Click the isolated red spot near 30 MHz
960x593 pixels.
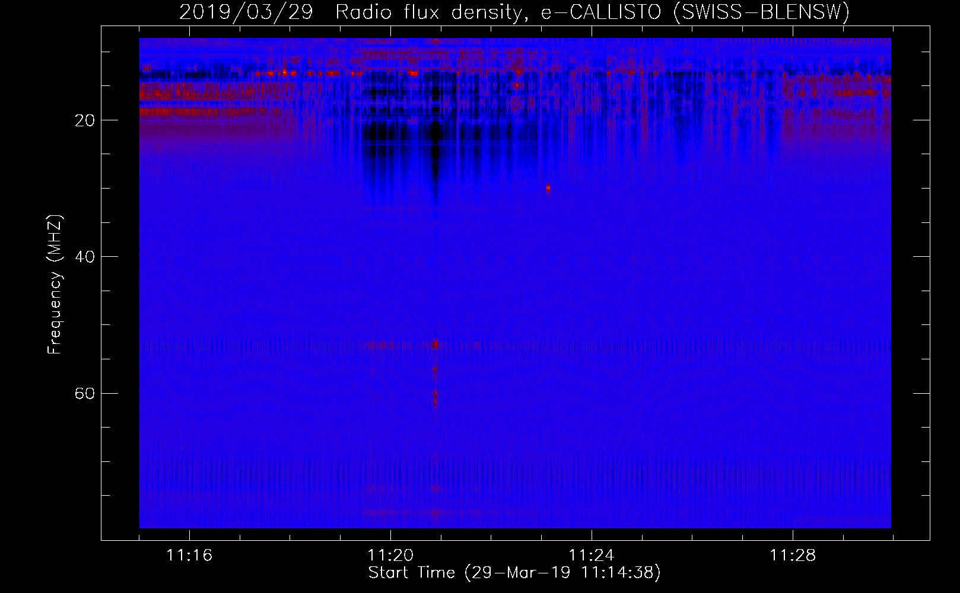click(548, 189)
